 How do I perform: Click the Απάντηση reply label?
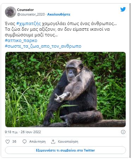[37, 142]
